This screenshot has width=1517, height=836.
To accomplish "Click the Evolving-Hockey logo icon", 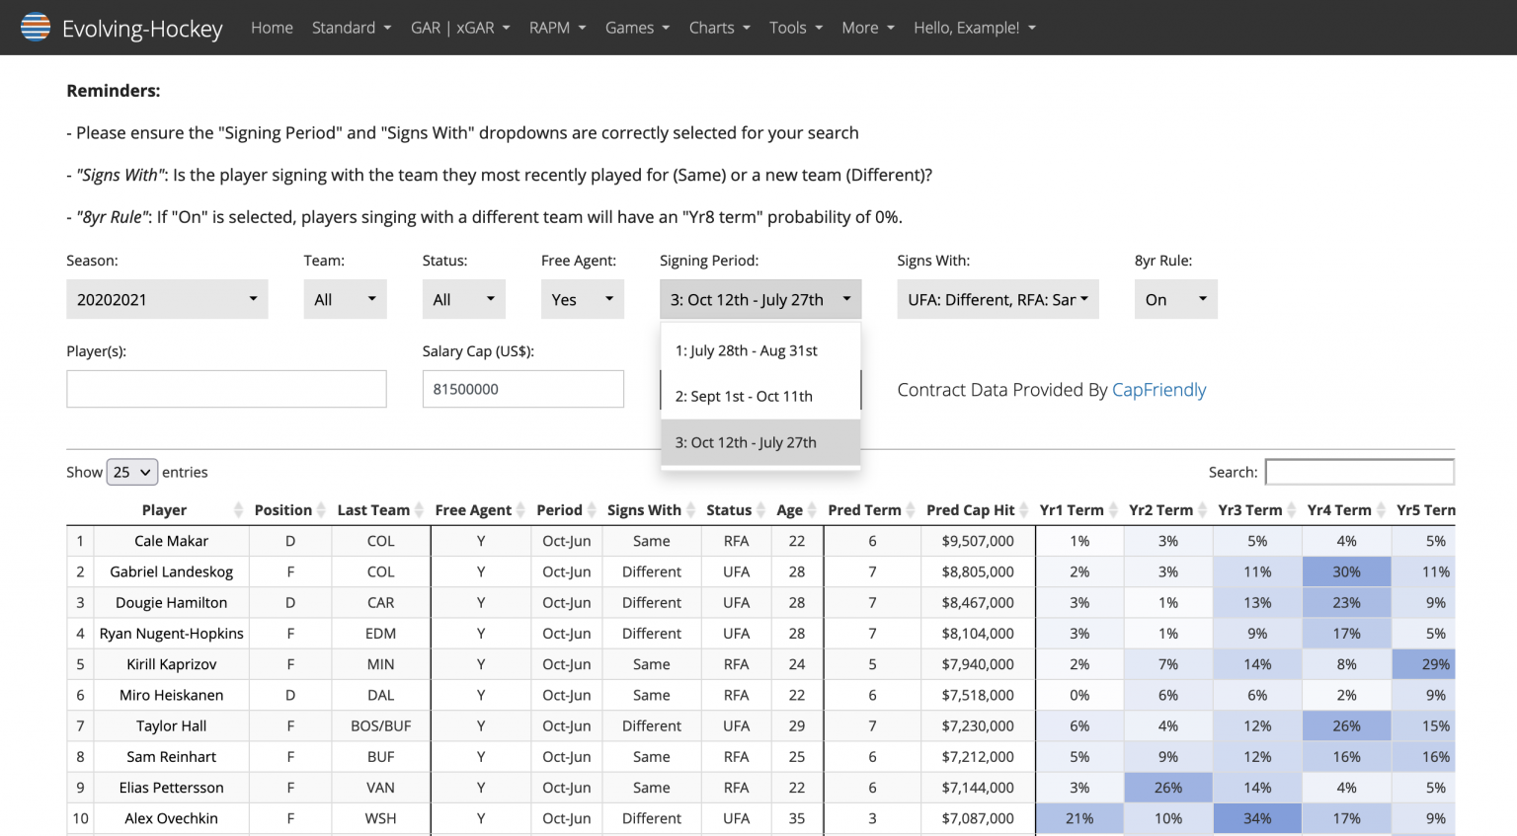I will coord(36,27).
